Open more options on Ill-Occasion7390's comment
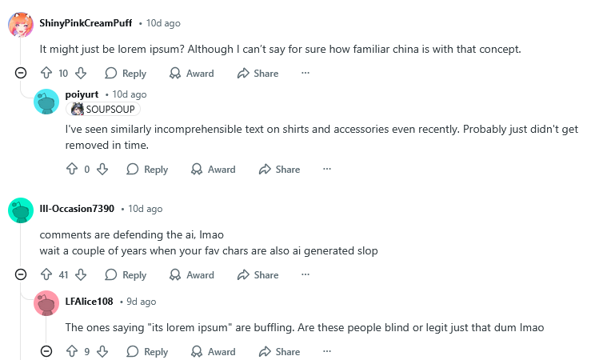The height and width of the screenshot is (360, 595). click(305, 274)
